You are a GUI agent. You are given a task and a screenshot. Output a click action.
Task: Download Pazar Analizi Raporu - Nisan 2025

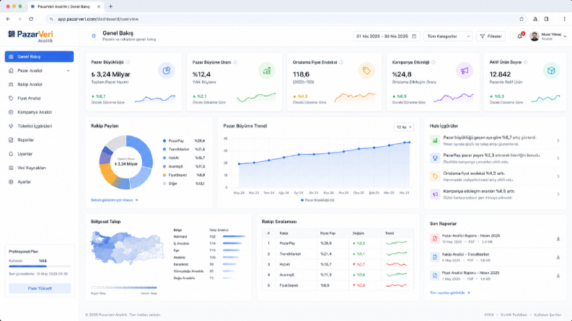pyautogui.click(x=558, y=239)
